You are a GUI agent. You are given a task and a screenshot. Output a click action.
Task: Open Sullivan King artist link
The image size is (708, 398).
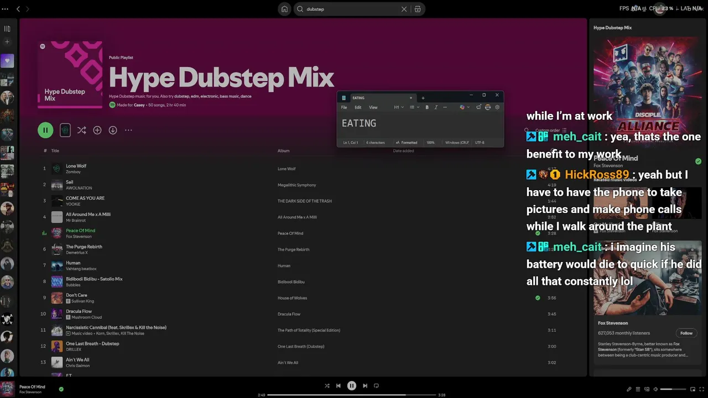coord(82,301)
